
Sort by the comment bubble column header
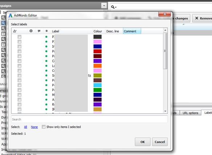(x=39, y=31)
